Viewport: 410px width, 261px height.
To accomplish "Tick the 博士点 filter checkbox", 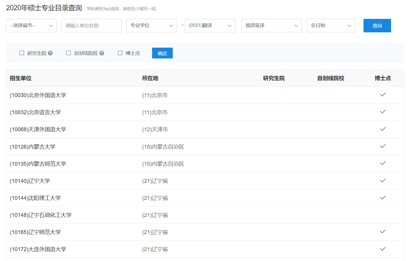I will pyautogui.click(x=120, y=53).
